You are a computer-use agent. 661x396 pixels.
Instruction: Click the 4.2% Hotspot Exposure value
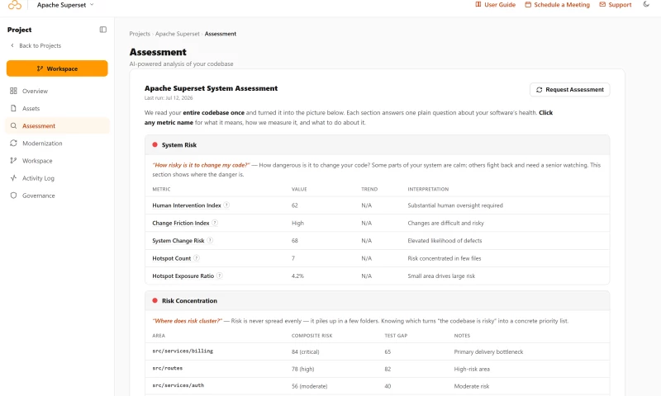click(297, 276)
